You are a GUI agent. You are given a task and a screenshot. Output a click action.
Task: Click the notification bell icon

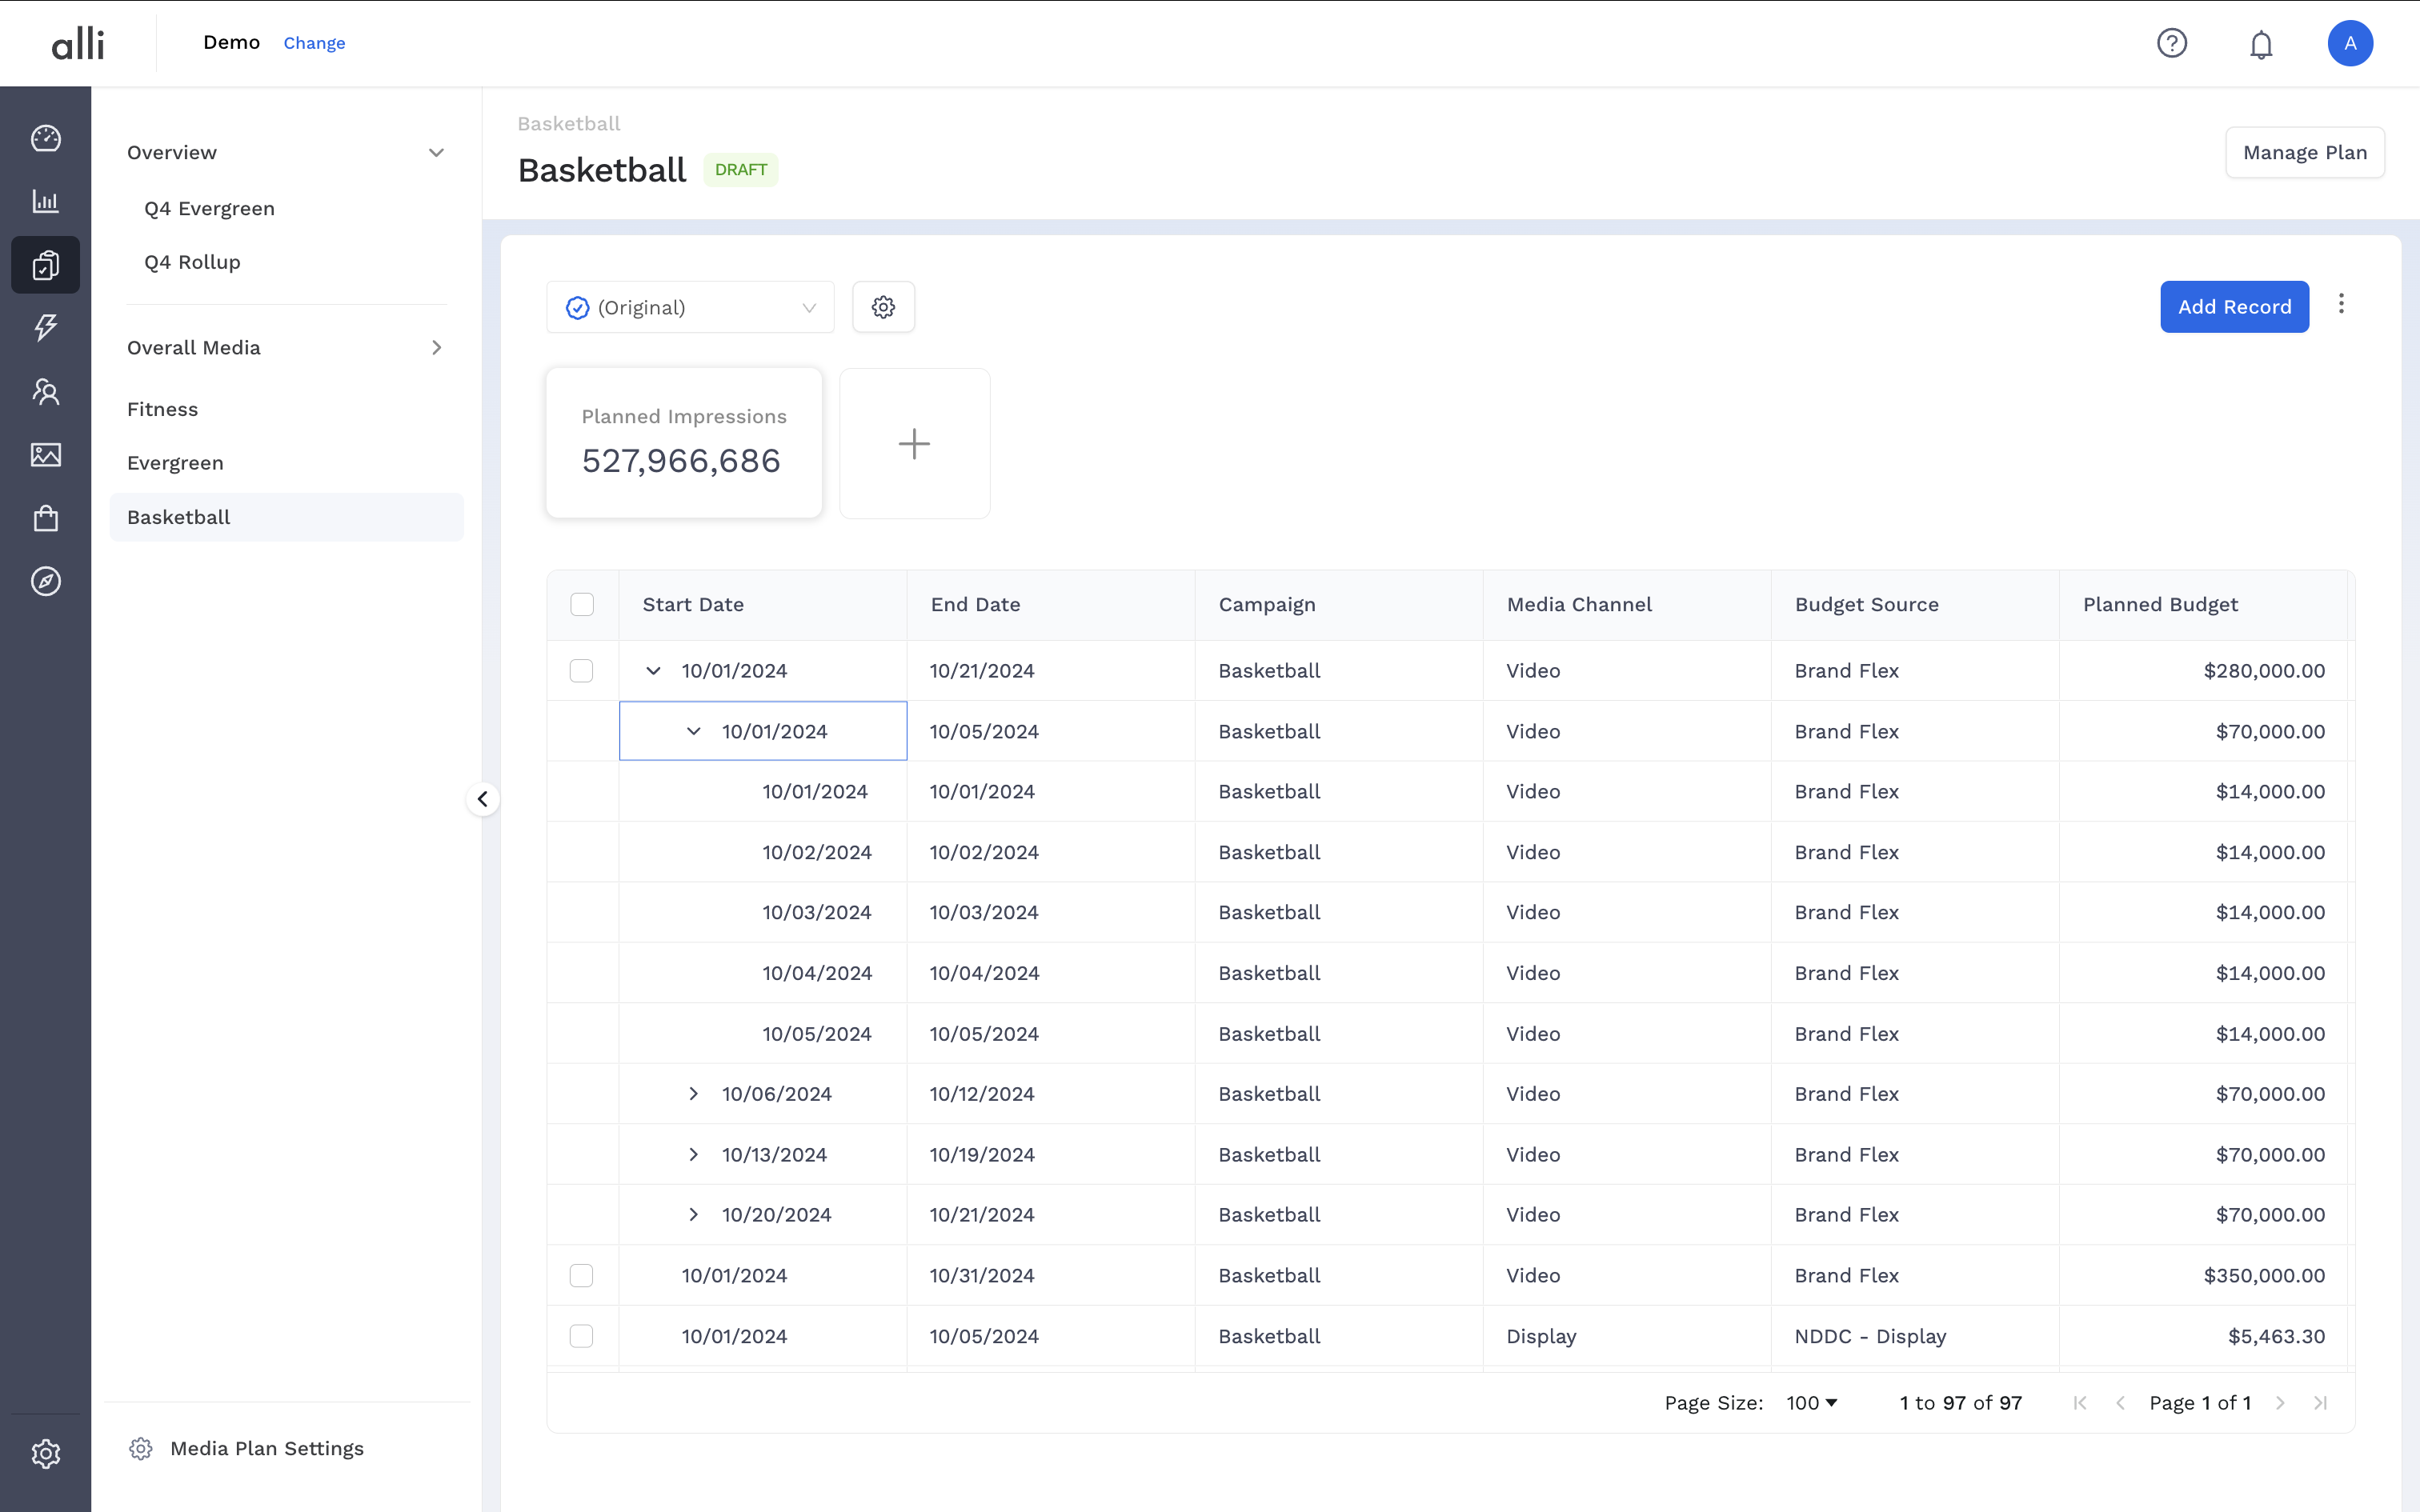tap(2261, 44)
